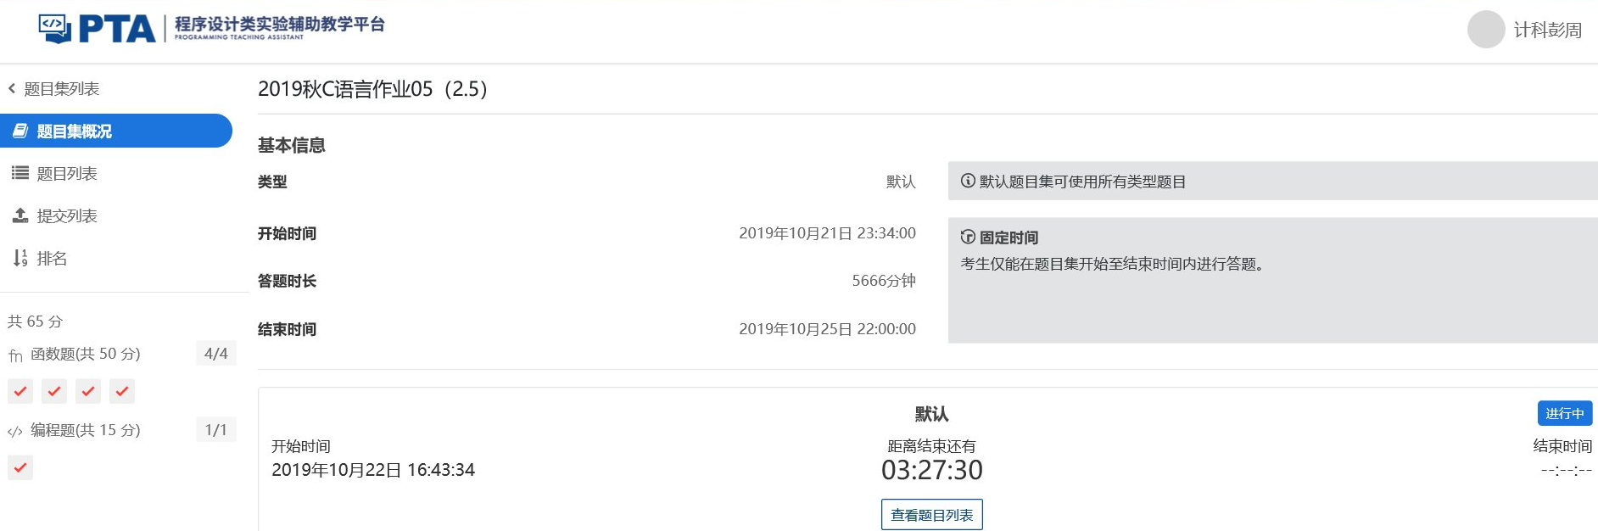
Task: Go to 排名 in the sidebar
Action: coord(52,258)
